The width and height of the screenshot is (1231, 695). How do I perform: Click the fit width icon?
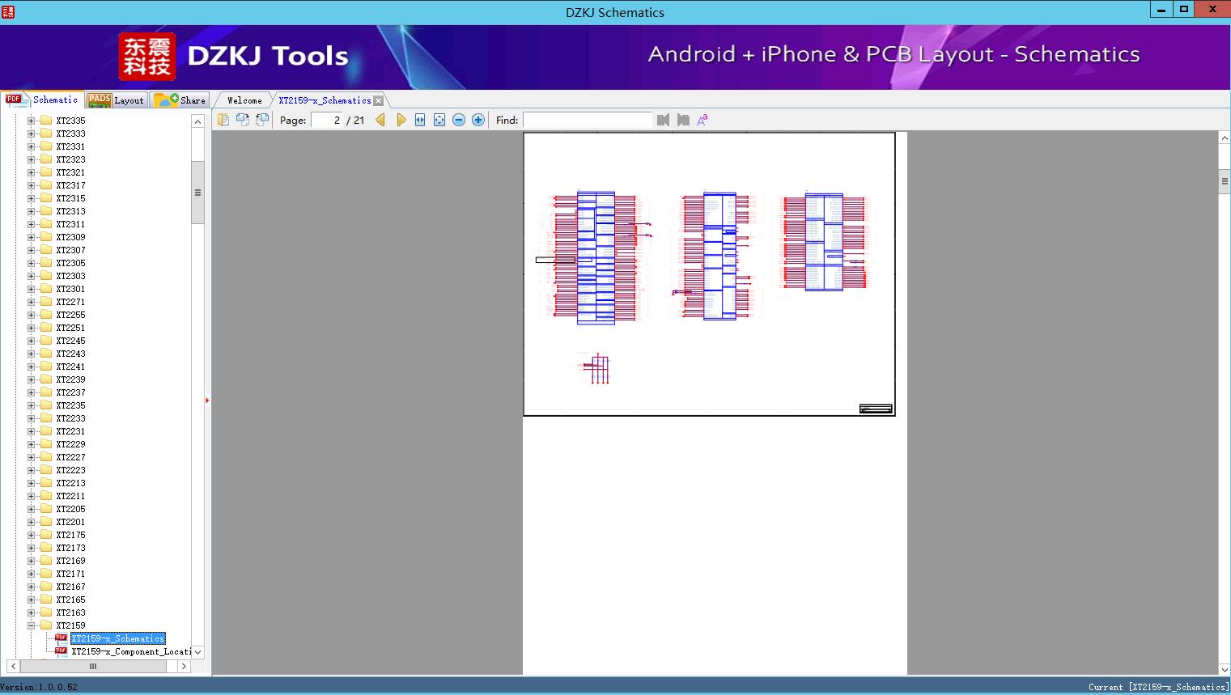click(x=420, y=120)
